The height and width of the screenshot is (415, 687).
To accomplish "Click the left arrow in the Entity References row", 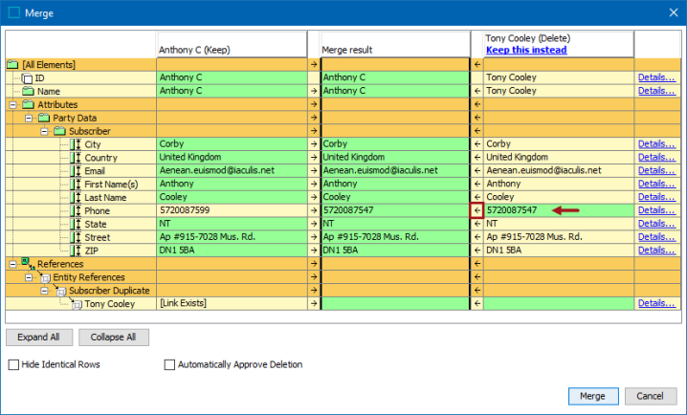I will [x=477, y=276].
